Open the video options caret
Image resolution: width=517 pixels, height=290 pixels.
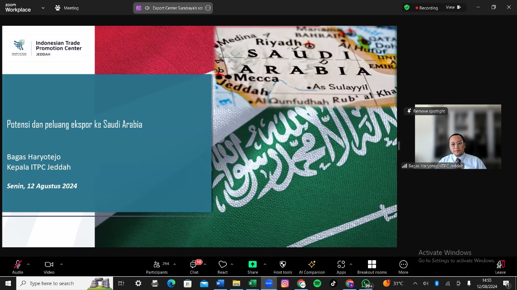tap(61, 264)
